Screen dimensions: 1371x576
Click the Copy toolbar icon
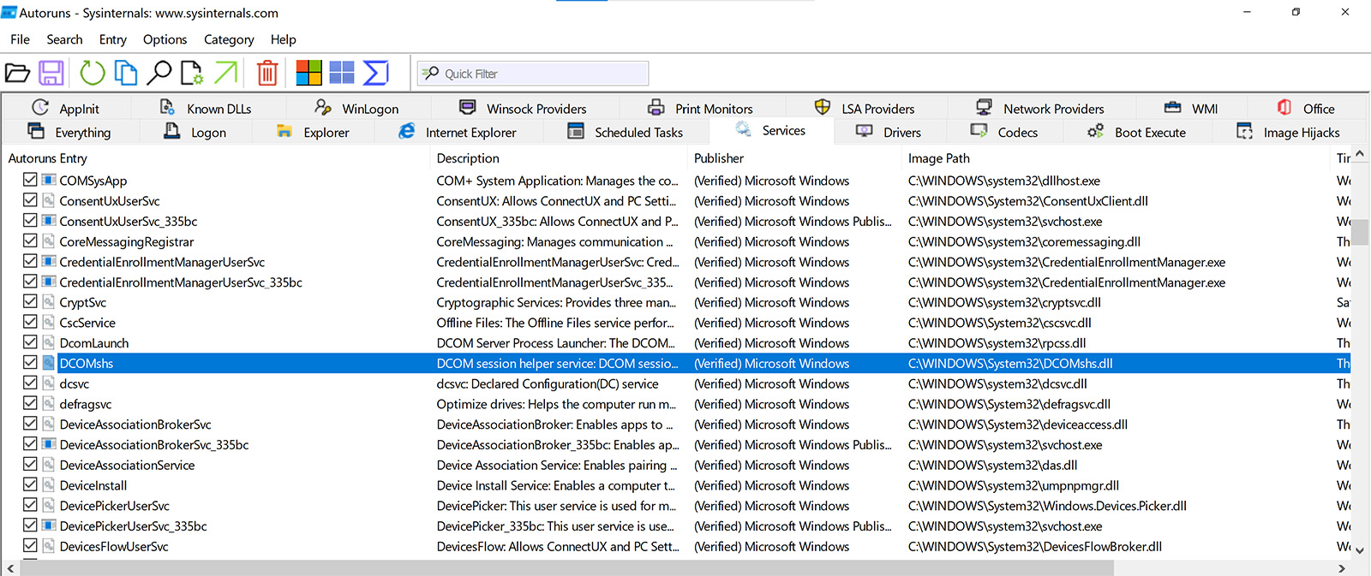coord(126,74)
